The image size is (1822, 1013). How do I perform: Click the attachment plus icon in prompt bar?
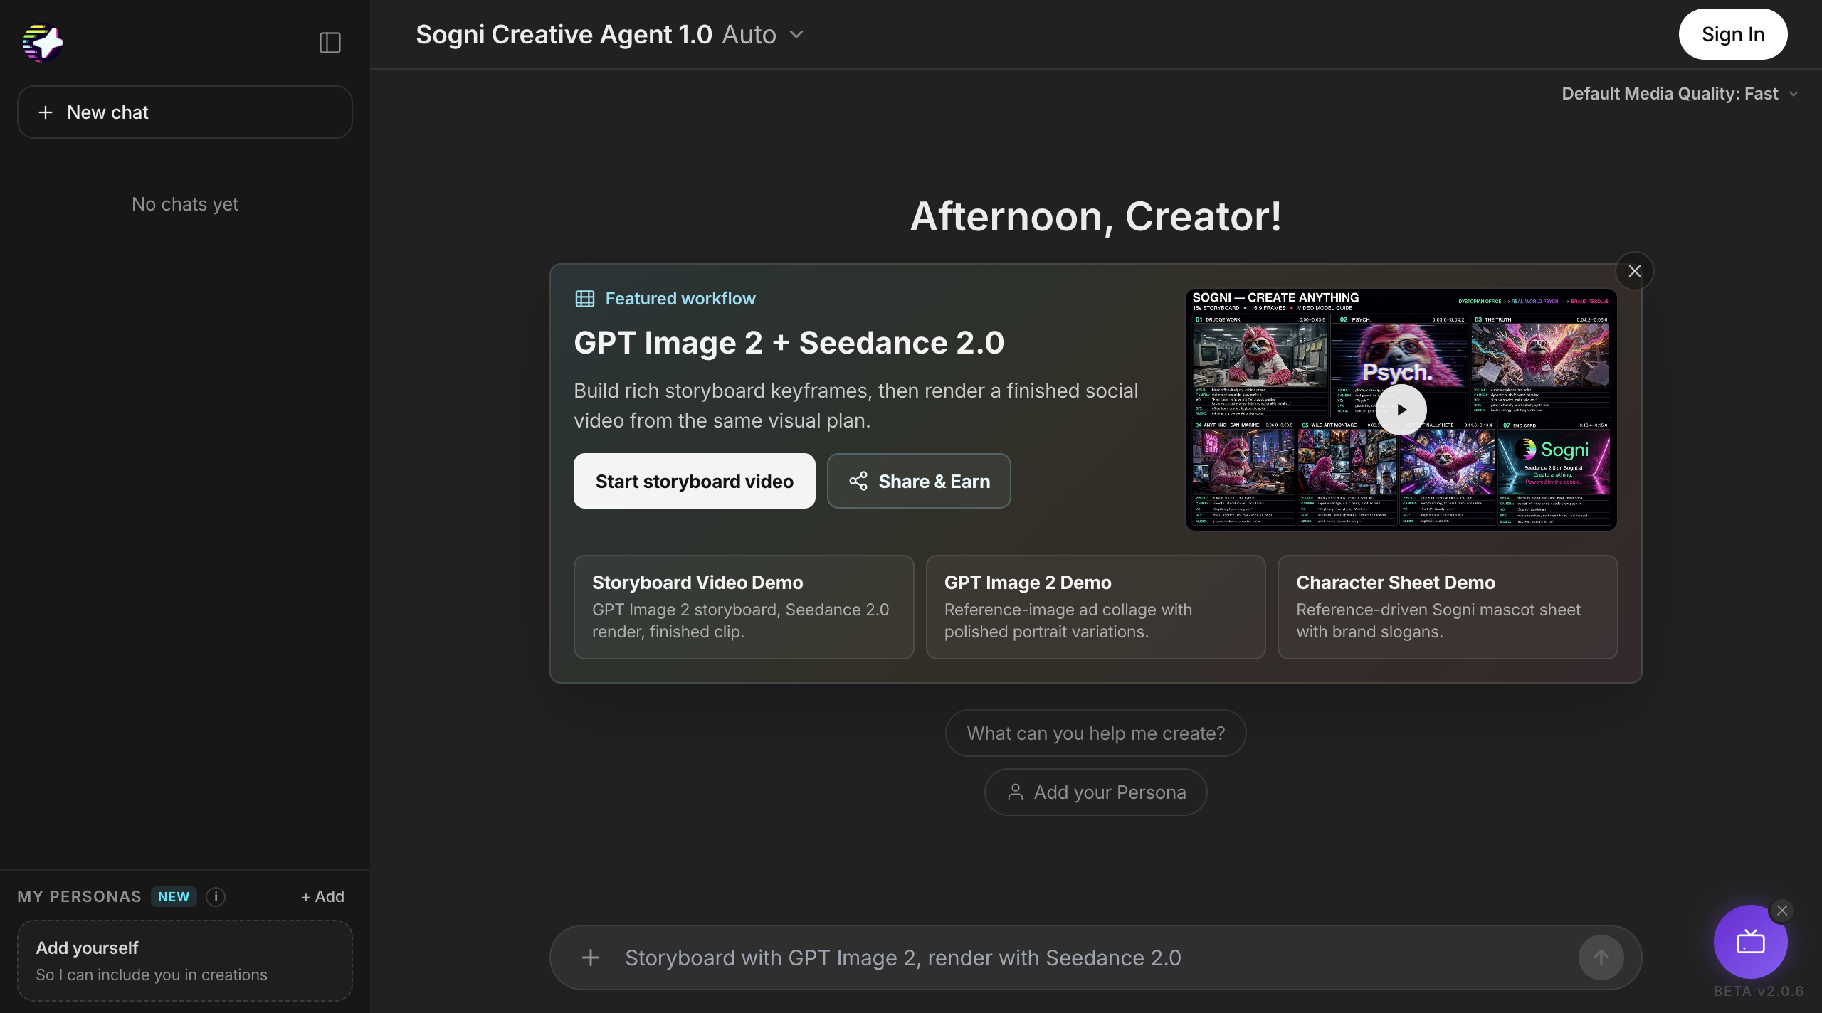591,958
